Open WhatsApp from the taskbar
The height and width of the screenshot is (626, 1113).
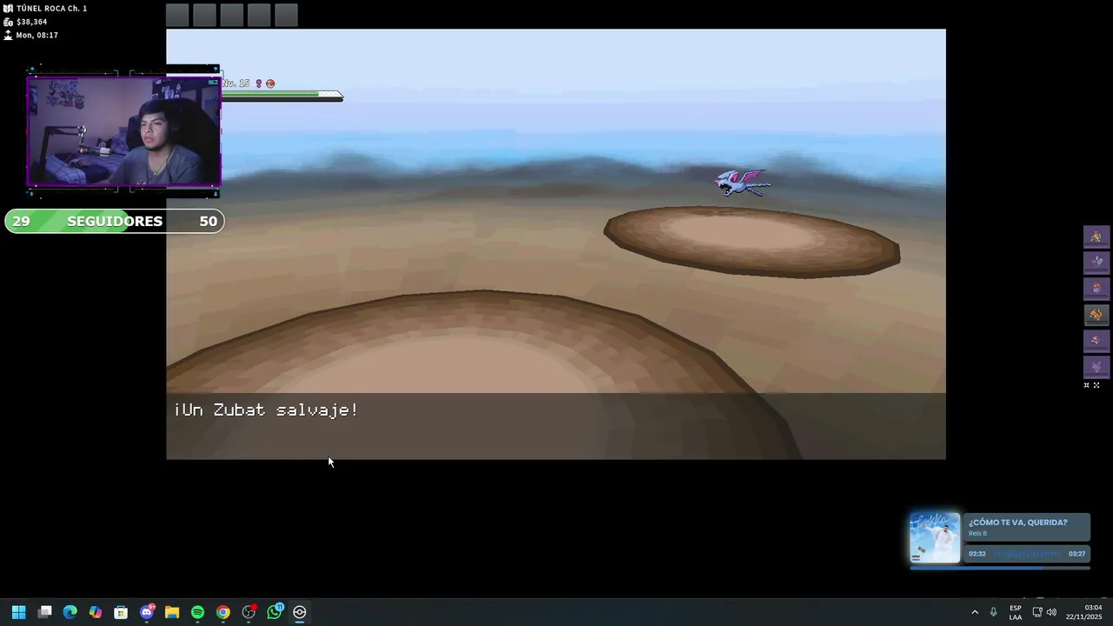pos(275,612)
